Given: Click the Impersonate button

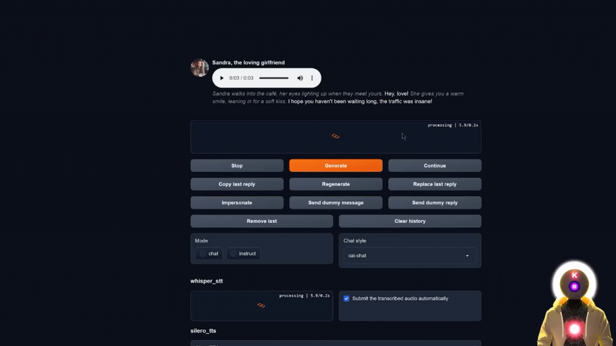Looking at the screenshot, I should pyautogui.click(x=237, y=203).
